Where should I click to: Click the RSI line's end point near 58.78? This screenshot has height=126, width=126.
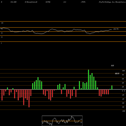[112, 29]
